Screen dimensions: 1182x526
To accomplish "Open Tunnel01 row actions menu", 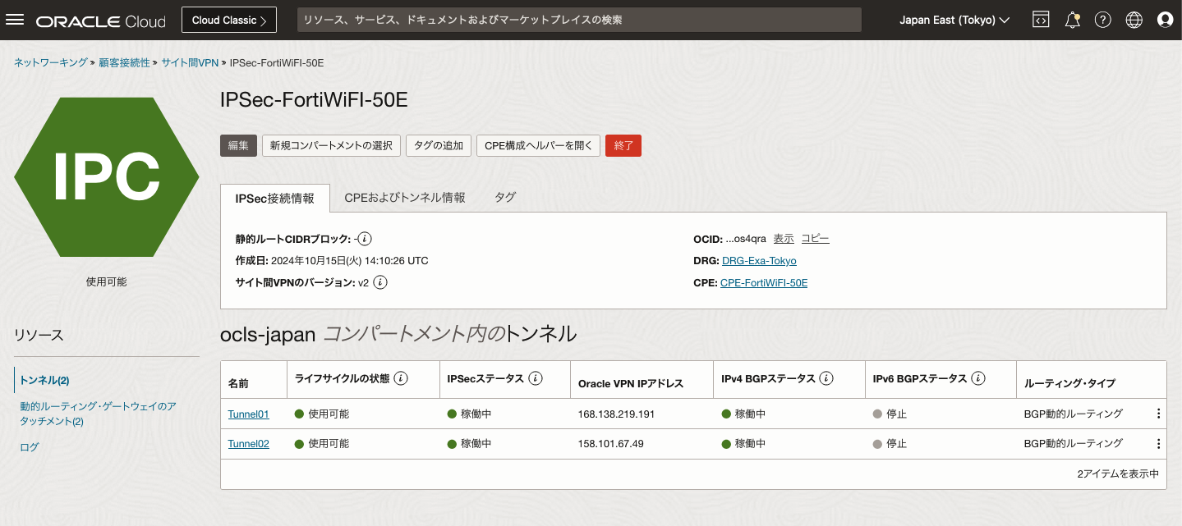I will coord(1158,414).
